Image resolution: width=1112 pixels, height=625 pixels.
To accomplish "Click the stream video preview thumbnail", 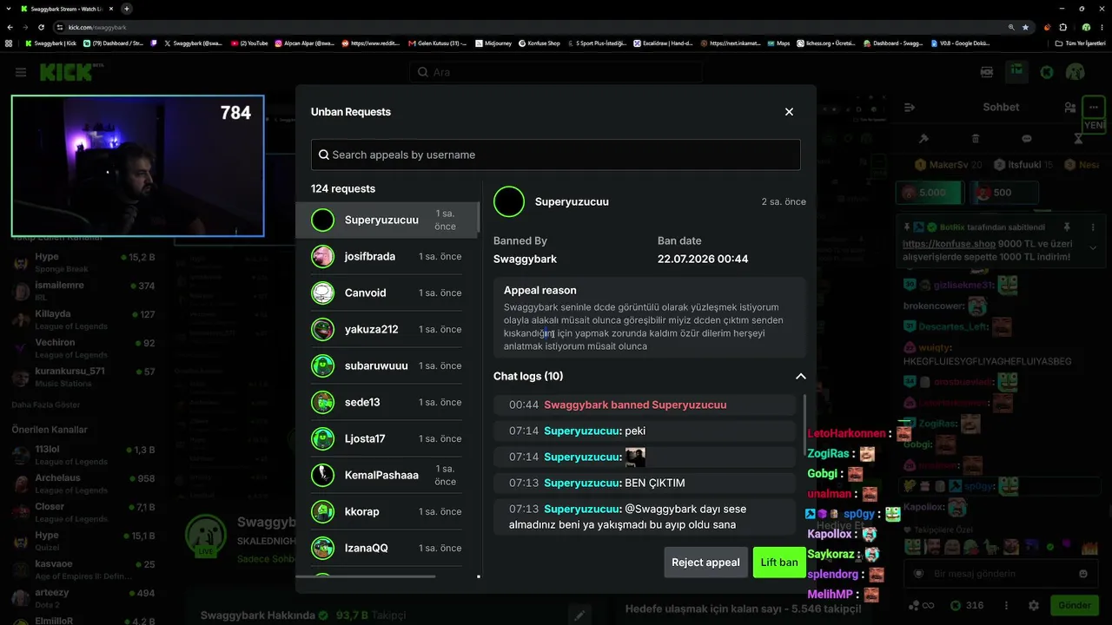I will [137, 166].
